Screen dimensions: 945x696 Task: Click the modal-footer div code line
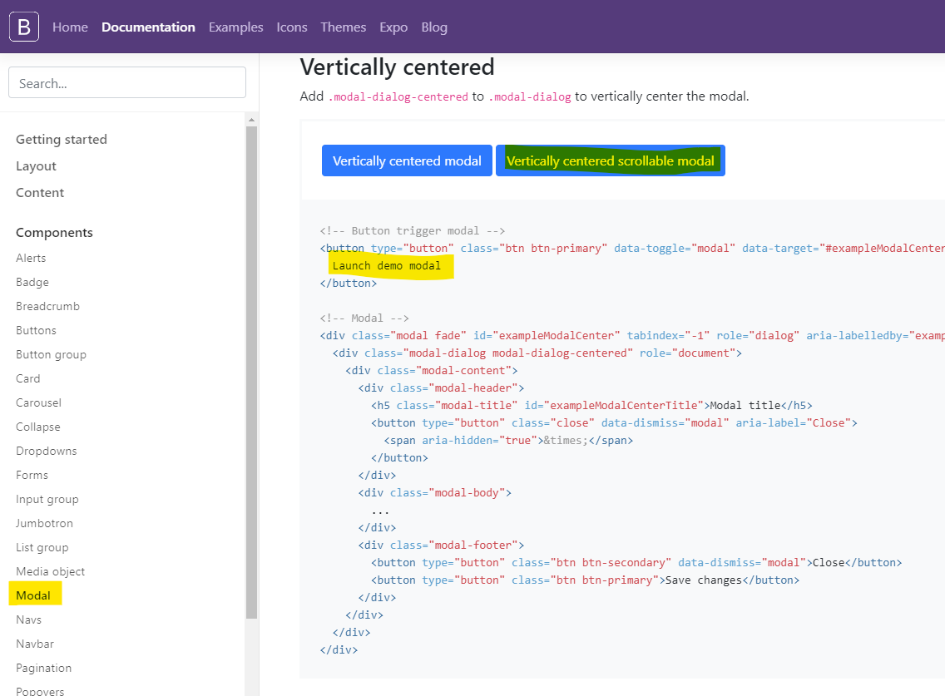pos(441,545)
